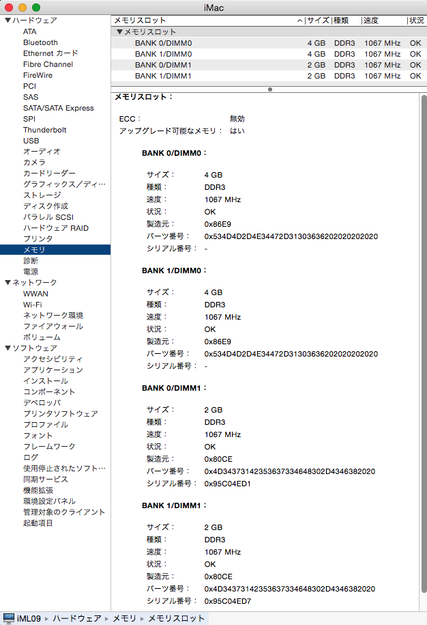The image size is (427, 625).
Task: Open 管理対象のクライアント in the sidebar
Action: tap(64, 512)
